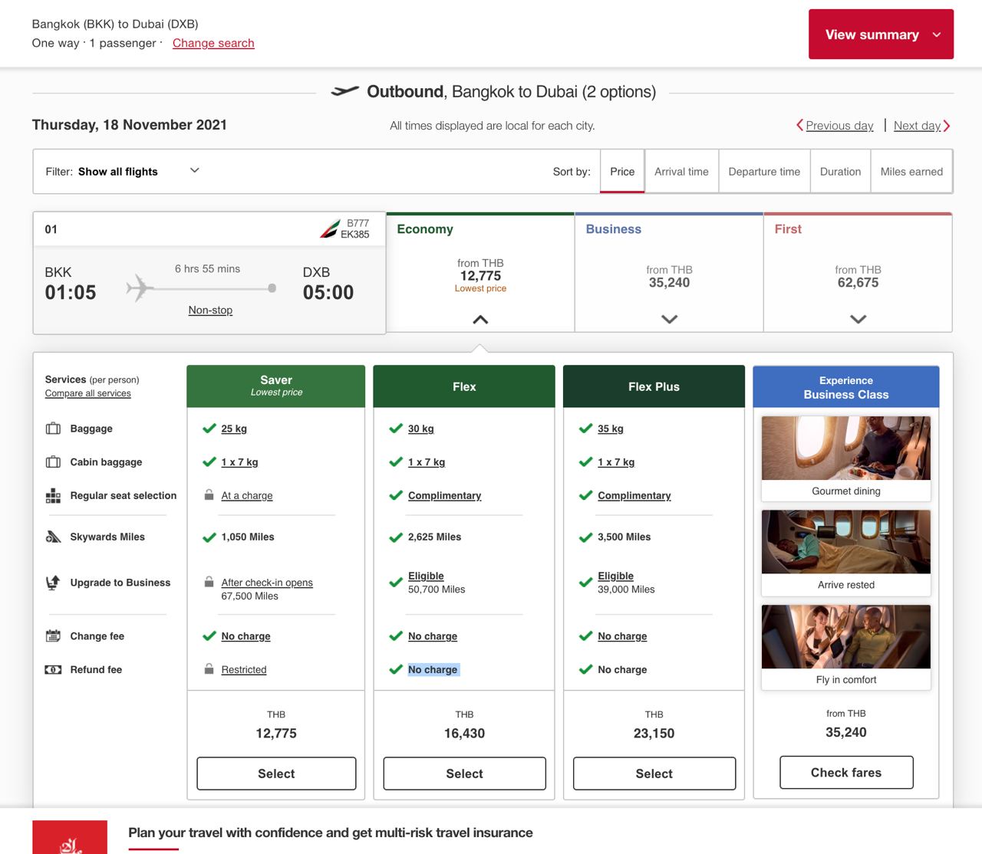The width and height of the screenshot is (982, 854).
Task: Open Compare all services link
Action: [x=87, y=393]
